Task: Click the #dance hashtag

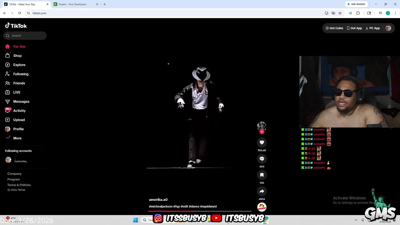Action: tap(194, 207)
